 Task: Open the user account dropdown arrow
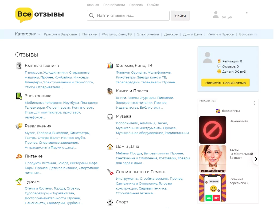tap(246, 13)
